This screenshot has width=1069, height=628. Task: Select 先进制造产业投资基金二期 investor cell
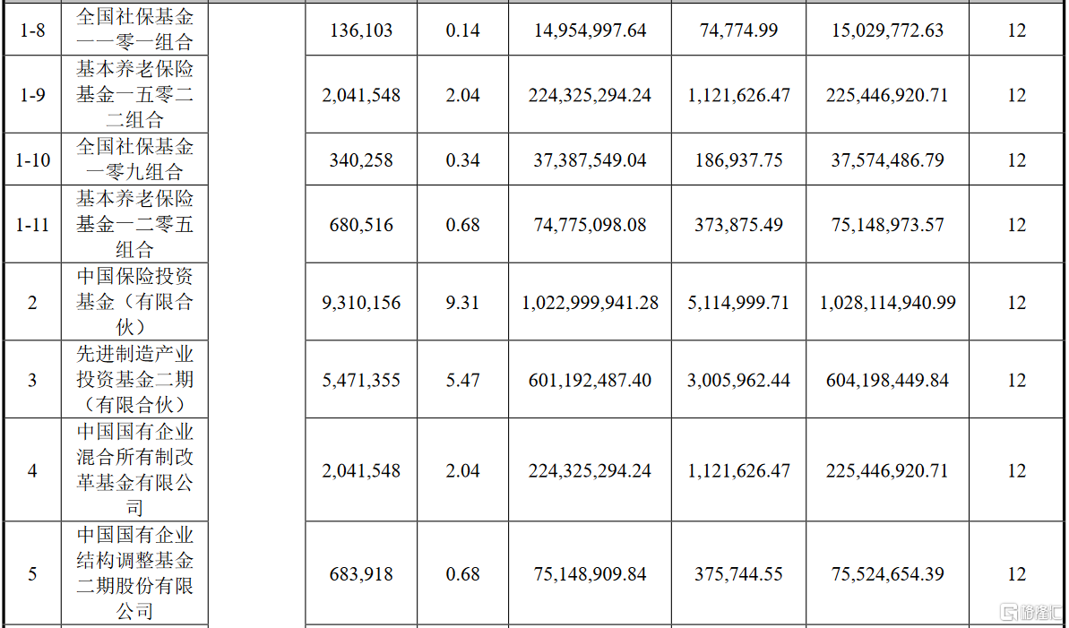pos(134,380)
